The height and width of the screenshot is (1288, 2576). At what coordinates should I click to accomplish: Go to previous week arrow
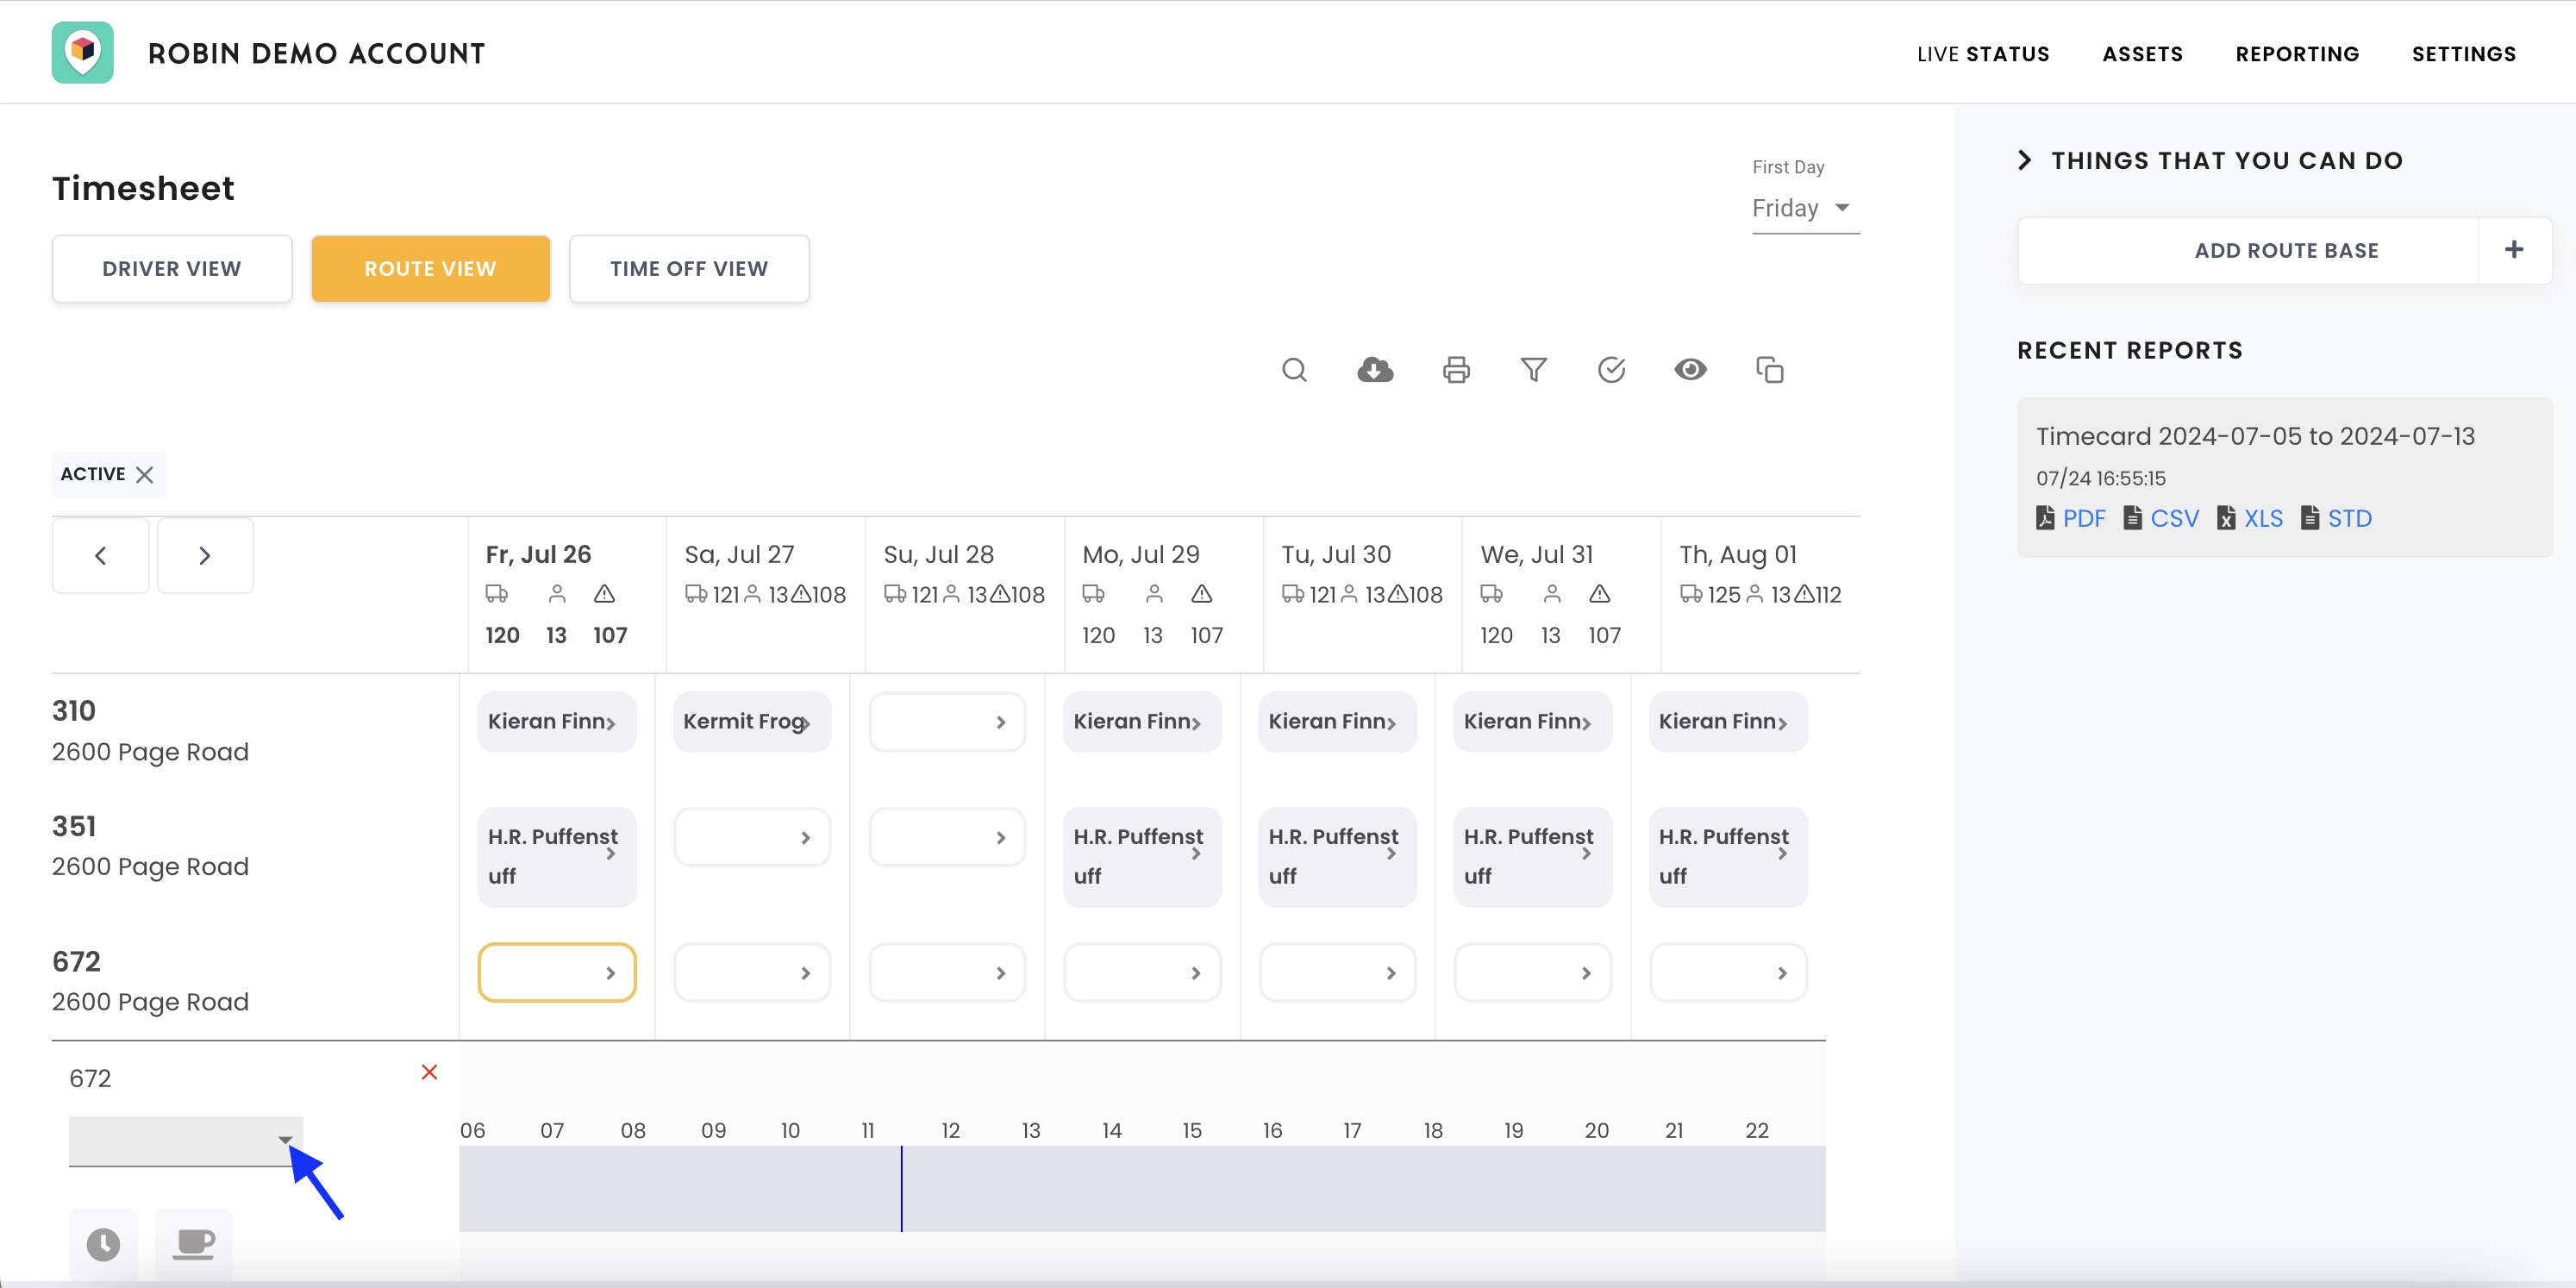[100, 556]
